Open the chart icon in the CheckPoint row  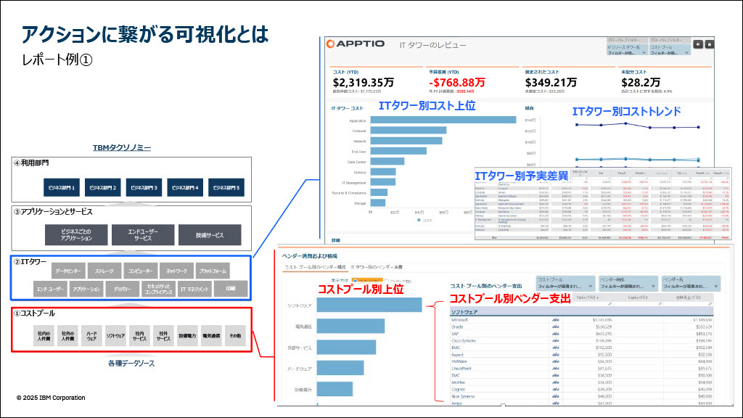(x=555, y=369)
